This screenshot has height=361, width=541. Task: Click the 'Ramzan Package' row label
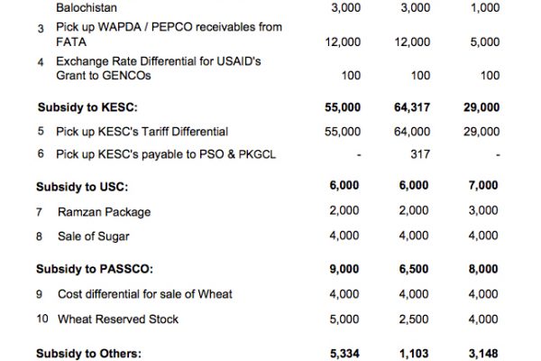pos(105,212)
